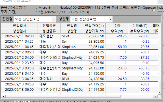Viewport: 164px width, 102px height.
Task: Click the 청산종류 column header
Action: tap(49, 31)
